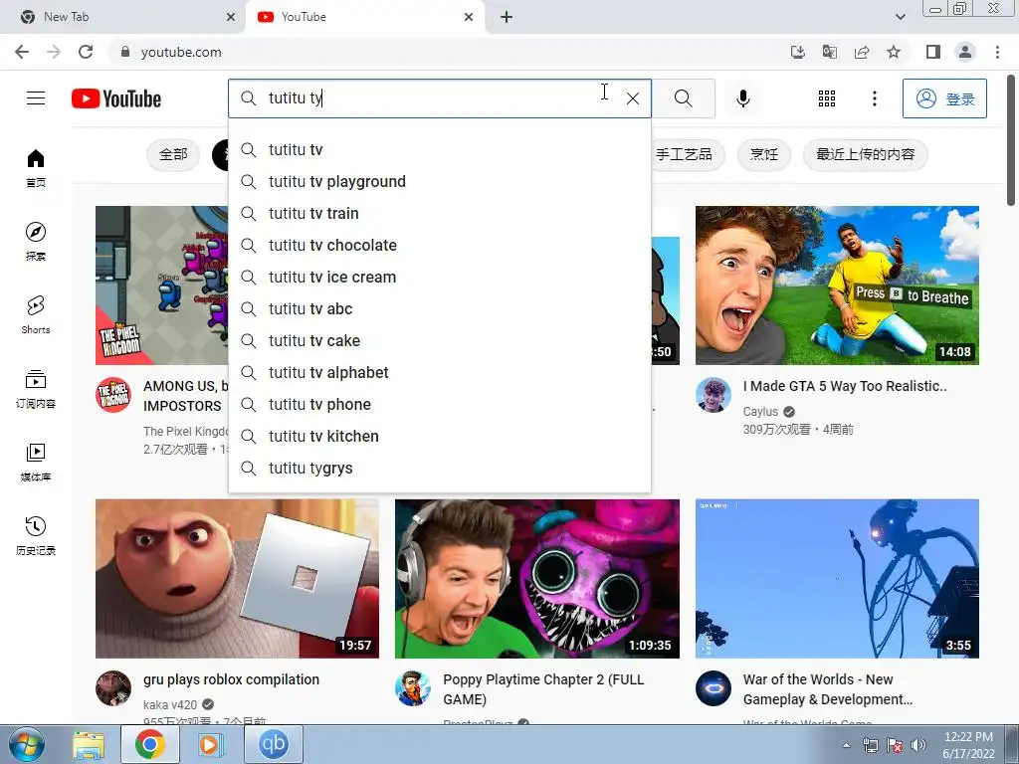Open a new browser tab with plus
This screenshot has height=764, width=1019.
(x=507, y=17)
